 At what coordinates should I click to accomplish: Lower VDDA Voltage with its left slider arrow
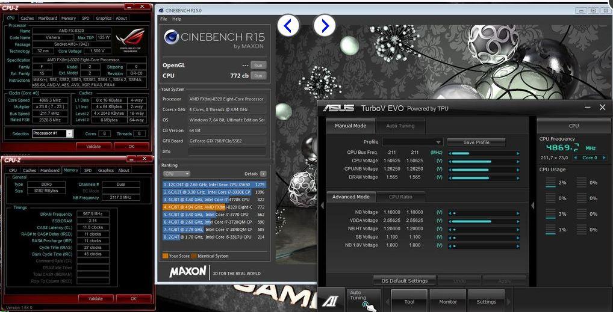tap(450, 221)
